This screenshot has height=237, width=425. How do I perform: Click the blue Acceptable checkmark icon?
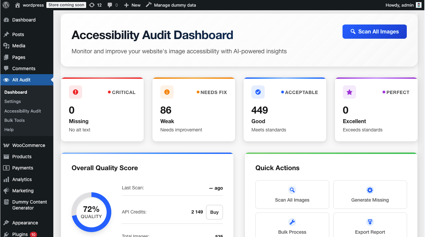click(258, 92)
